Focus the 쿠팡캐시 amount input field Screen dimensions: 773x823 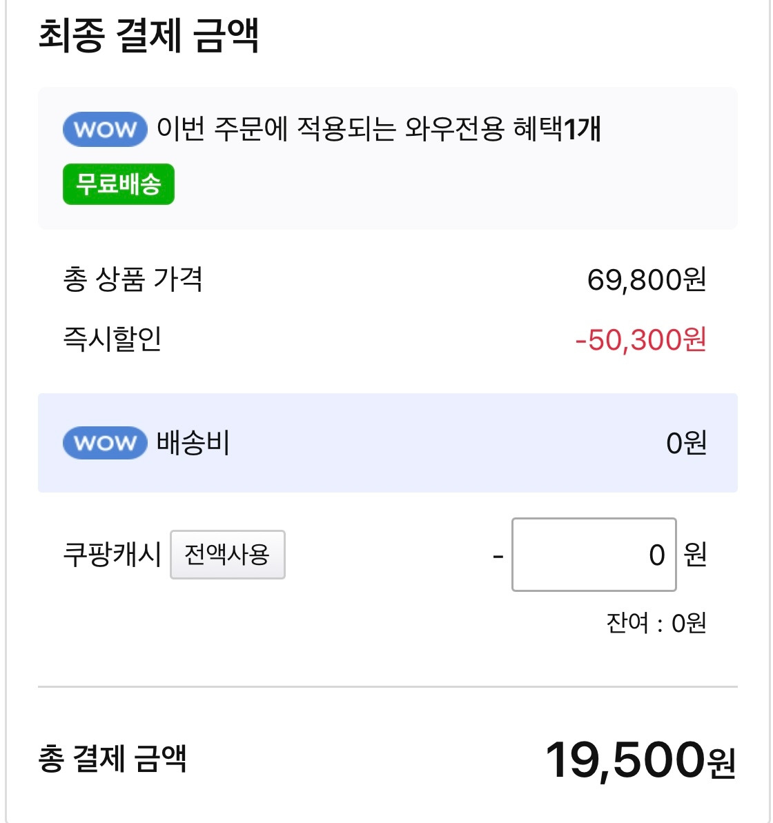click(594, 555)
